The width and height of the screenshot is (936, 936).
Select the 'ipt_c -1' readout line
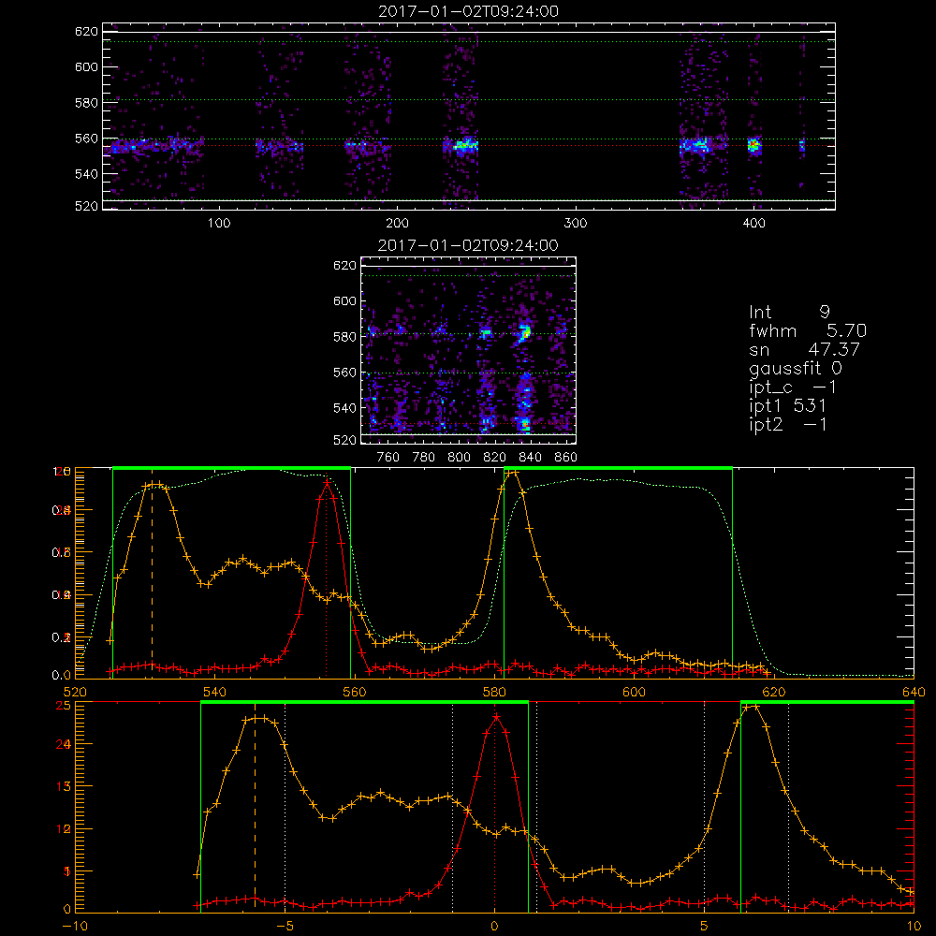(x=793, y=388)
